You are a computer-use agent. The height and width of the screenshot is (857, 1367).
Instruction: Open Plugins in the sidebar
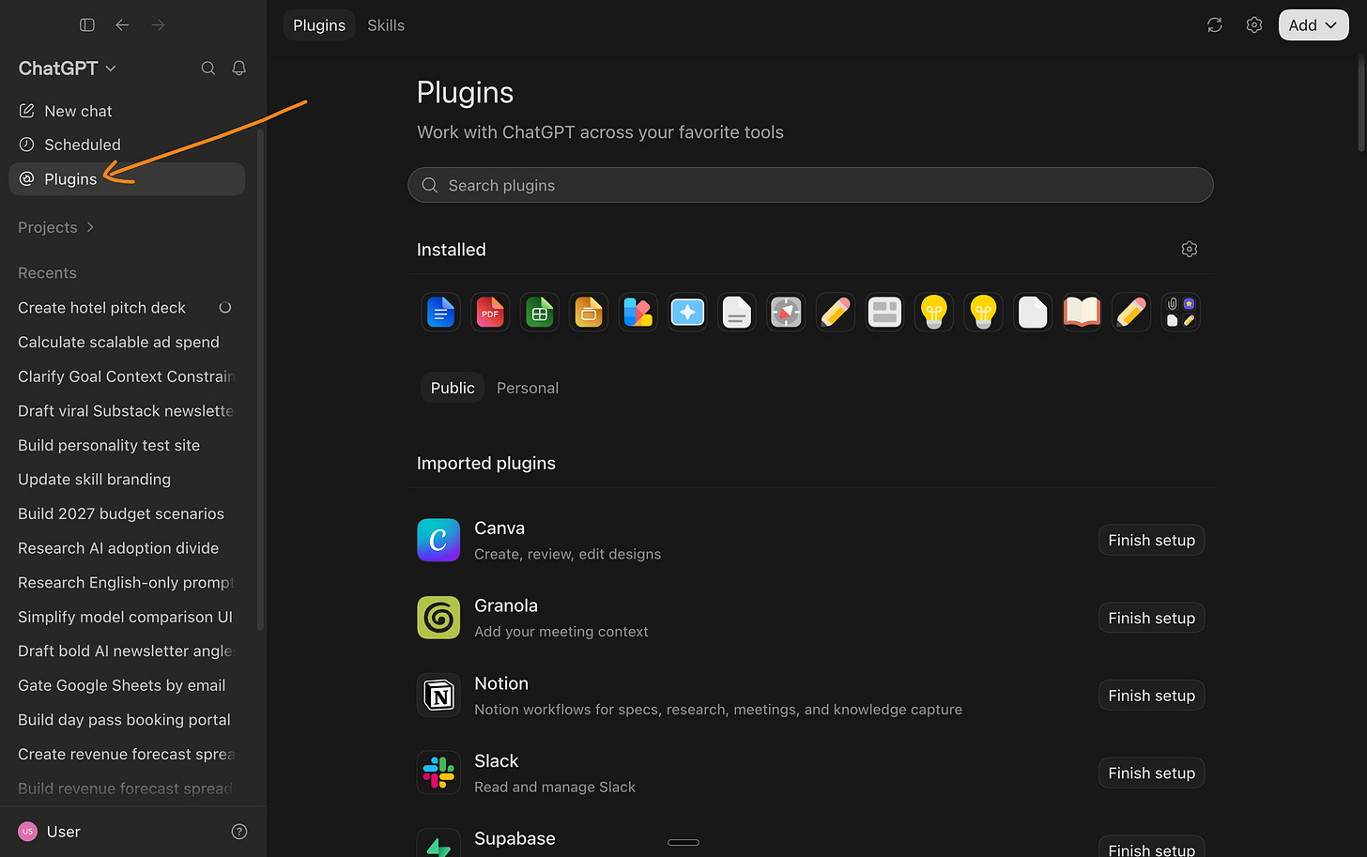click(127, 178)
